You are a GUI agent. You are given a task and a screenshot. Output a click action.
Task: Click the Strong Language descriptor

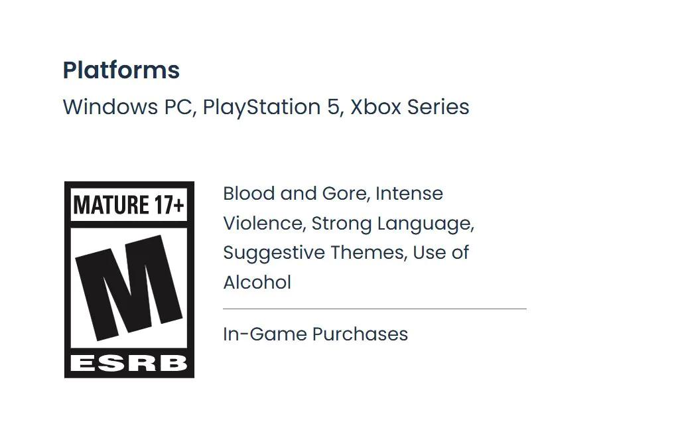coord(392,224)
